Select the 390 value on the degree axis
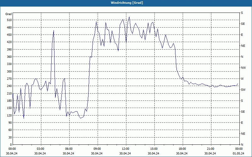 coord(9,50)
